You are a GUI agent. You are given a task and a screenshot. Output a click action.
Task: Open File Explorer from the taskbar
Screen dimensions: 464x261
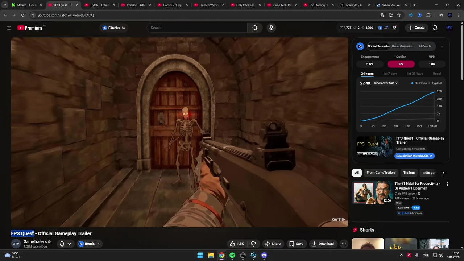point(211,255)
